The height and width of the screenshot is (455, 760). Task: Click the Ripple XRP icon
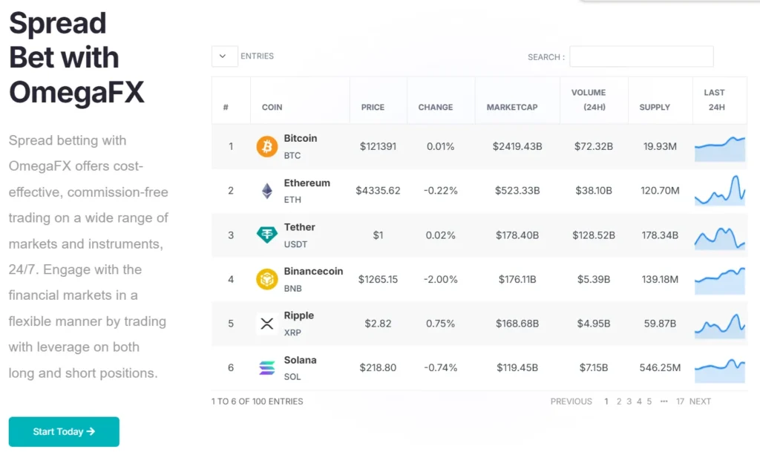267,324
